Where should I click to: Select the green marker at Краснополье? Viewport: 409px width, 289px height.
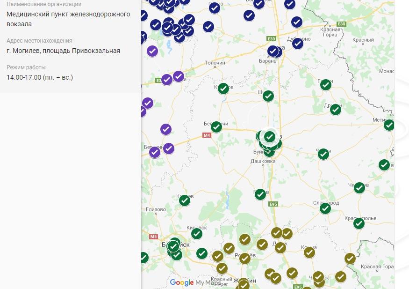pyautogui.click(x=359, y=223)
